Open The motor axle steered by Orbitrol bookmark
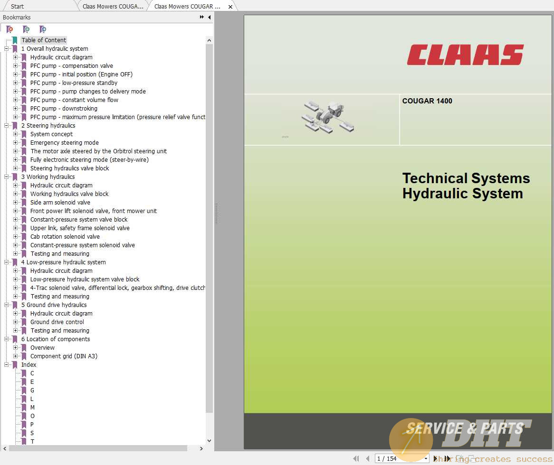This screenshot has width=554, height=465. [98, 151]
